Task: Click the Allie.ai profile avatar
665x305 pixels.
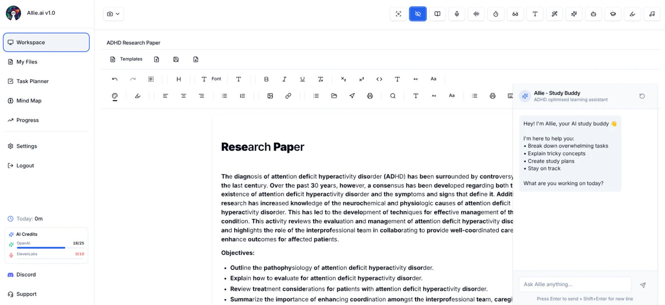Action: (13, 13)
